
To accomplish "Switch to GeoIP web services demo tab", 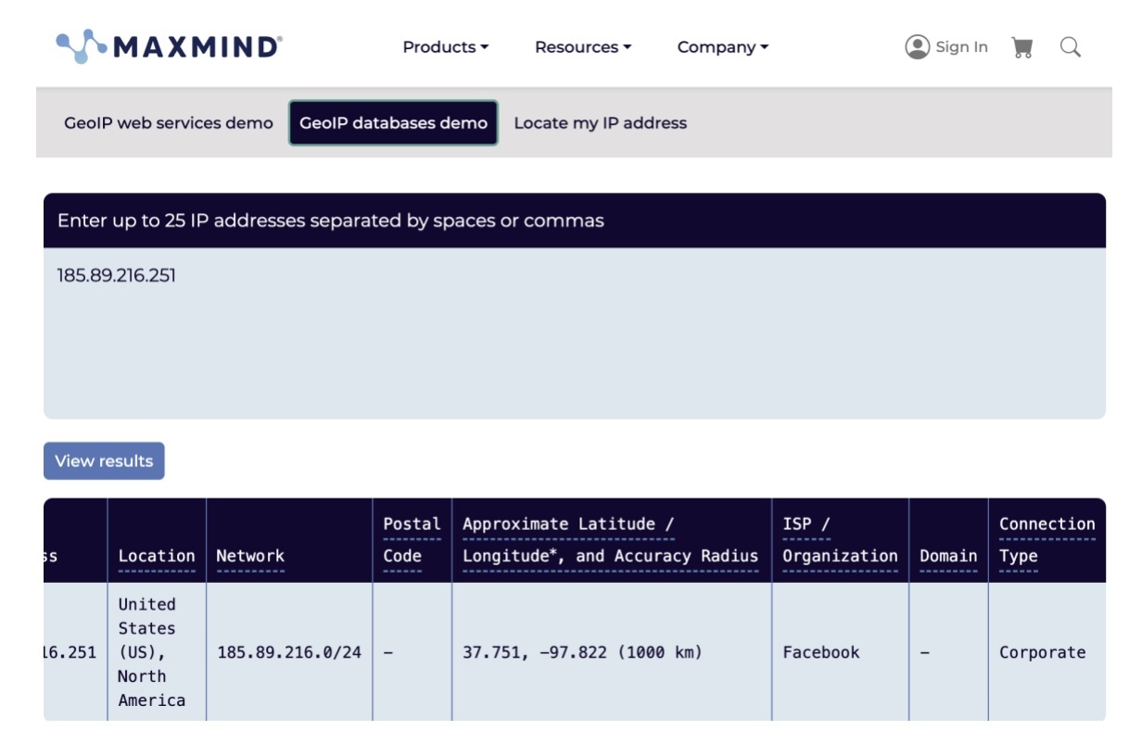I will pyautogui.click(x=169, y=123).
